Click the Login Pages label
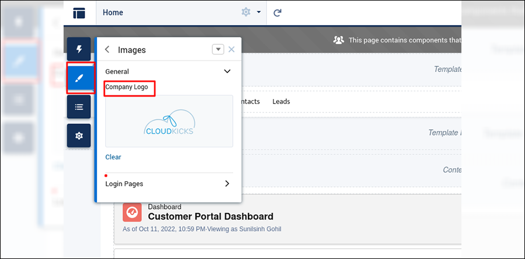The height and width of the screenshot is (259, 525). (124, 184)
